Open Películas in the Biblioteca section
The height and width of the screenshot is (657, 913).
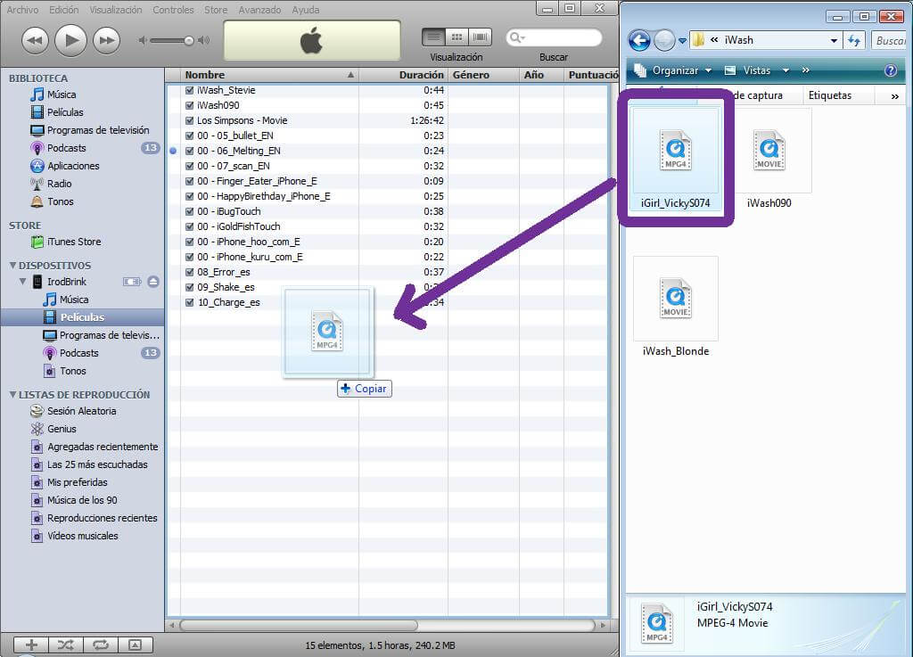[64, 112]
